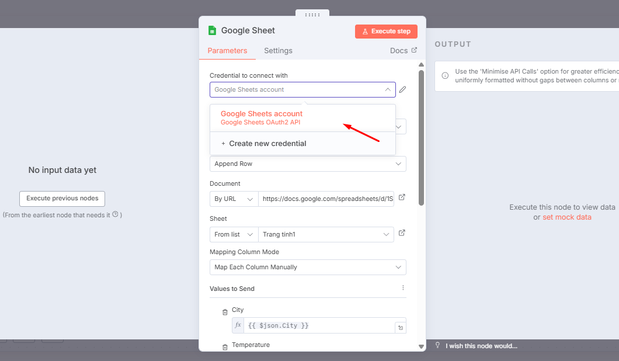Image resolution: width=619 pixels, height=361 pixels.
Task: Click the info icon in the Output notice
Action: [445, 75]
